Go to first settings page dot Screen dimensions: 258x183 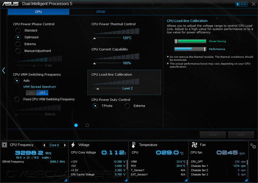tap(76, 125)
